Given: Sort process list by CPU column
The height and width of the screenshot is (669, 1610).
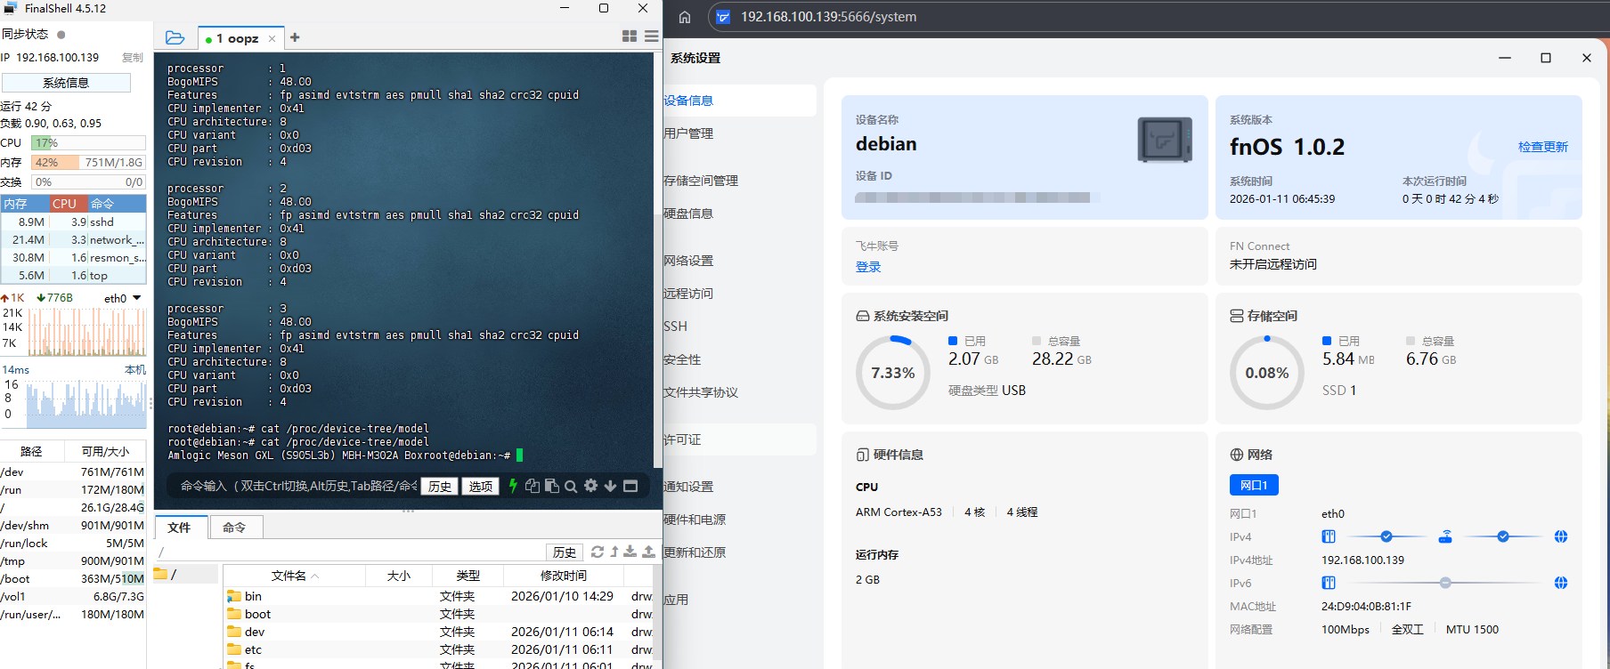Looking at the screenshot, I should pyautogui.click(x=69, y=204).
